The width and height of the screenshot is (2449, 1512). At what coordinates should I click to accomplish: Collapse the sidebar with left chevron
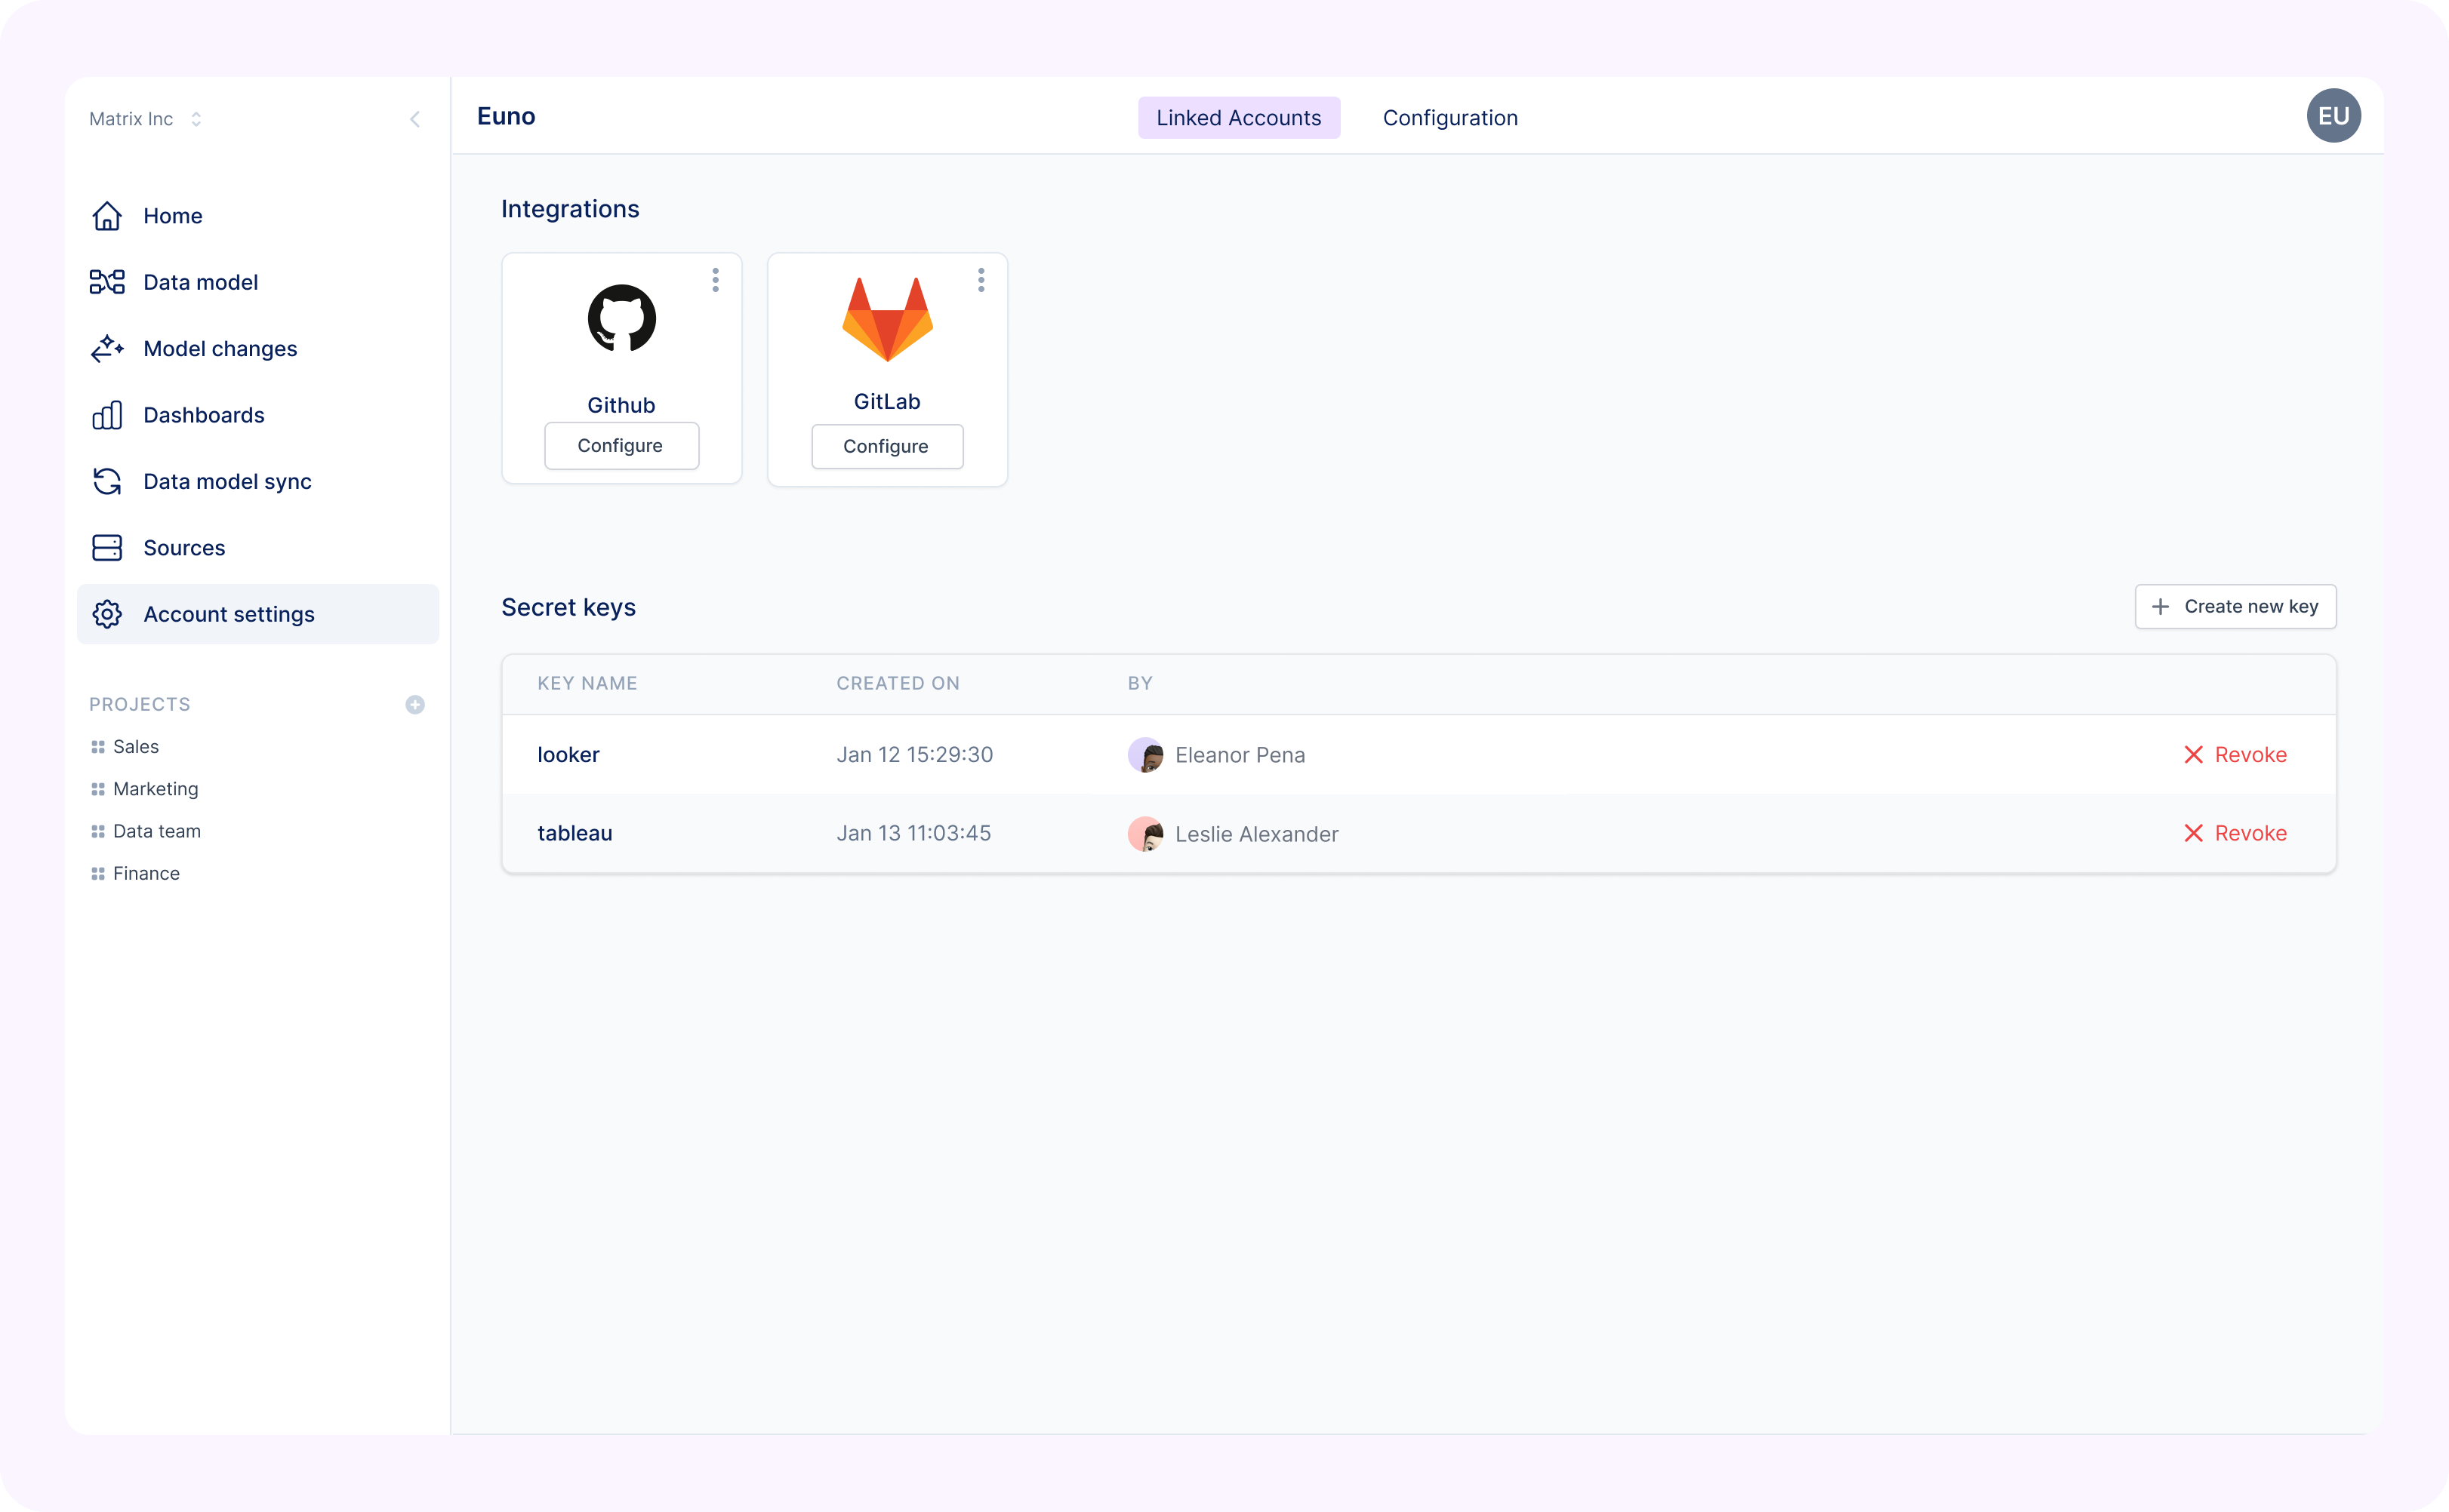click(415, 119)
